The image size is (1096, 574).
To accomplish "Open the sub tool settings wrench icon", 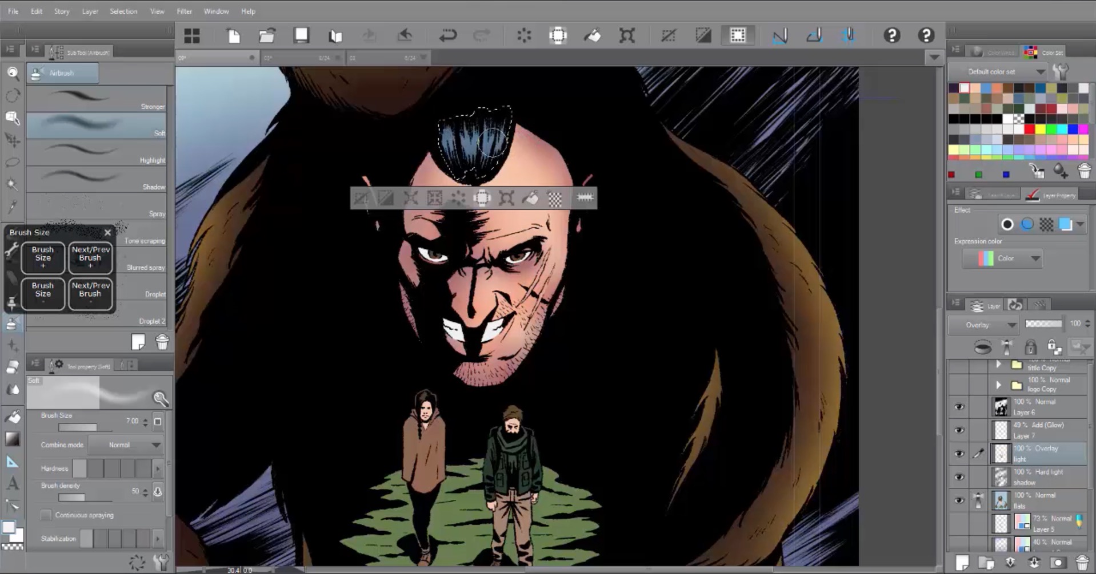I will tap(162, 563).
